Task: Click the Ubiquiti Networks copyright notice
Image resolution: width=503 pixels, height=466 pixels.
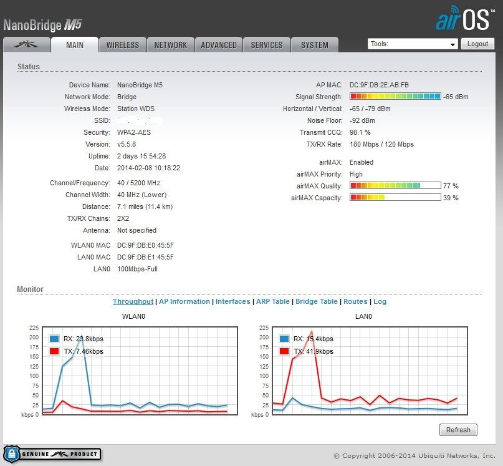Action: point(414,455)
